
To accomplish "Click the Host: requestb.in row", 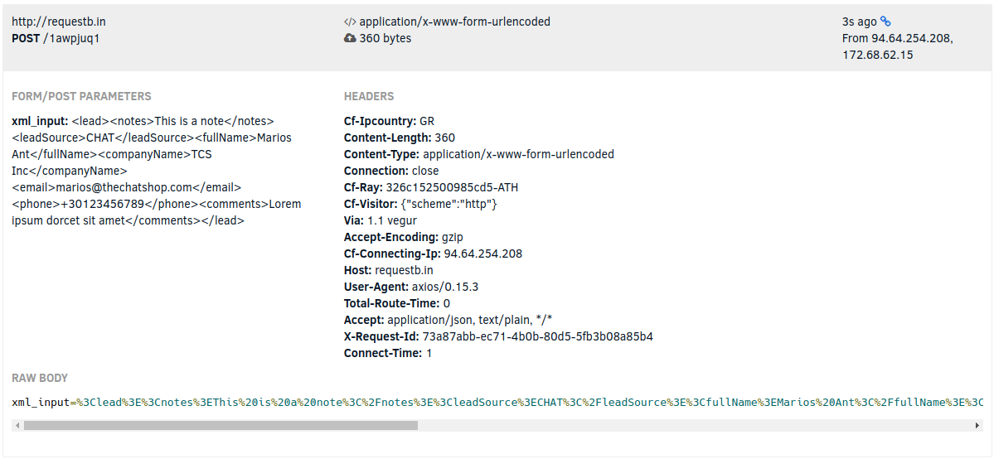I will pyautogui.click(x=389, y=269).
